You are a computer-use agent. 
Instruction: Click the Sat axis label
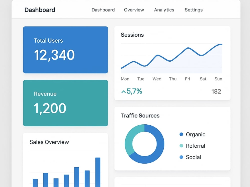203,79
